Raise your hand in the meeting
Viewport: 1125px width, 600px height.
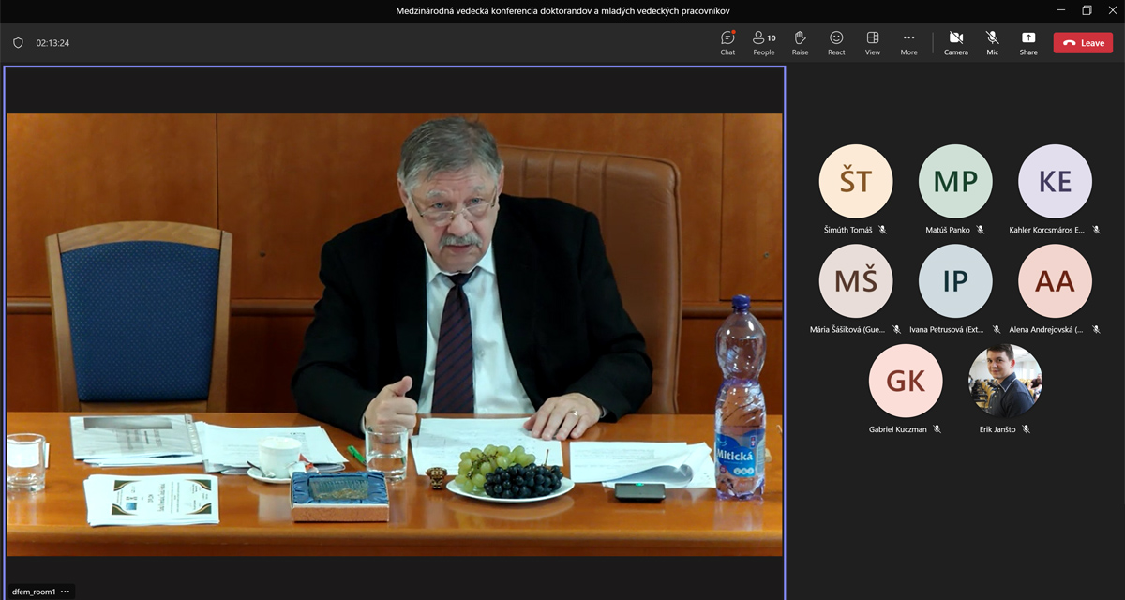800,42
